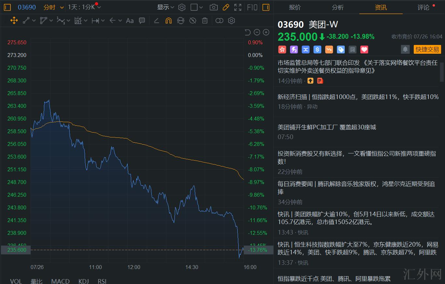Delete drawings with the trash icon
The image size is (445, 284).
[x=205, y=21]
